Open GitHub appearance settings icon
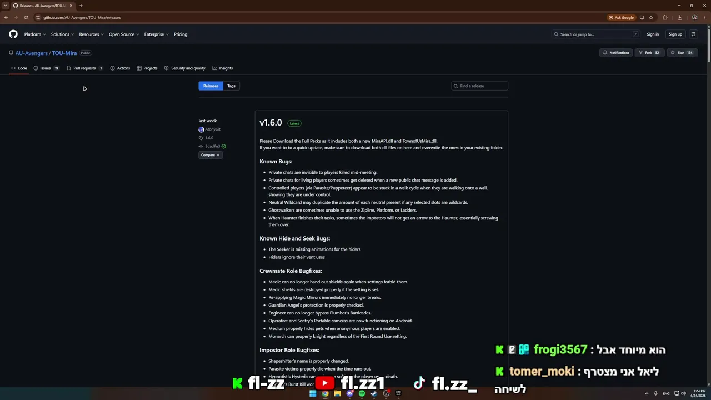Image resolution: width=711 pixels, height=400 pixels. click(x=693, y=34)
